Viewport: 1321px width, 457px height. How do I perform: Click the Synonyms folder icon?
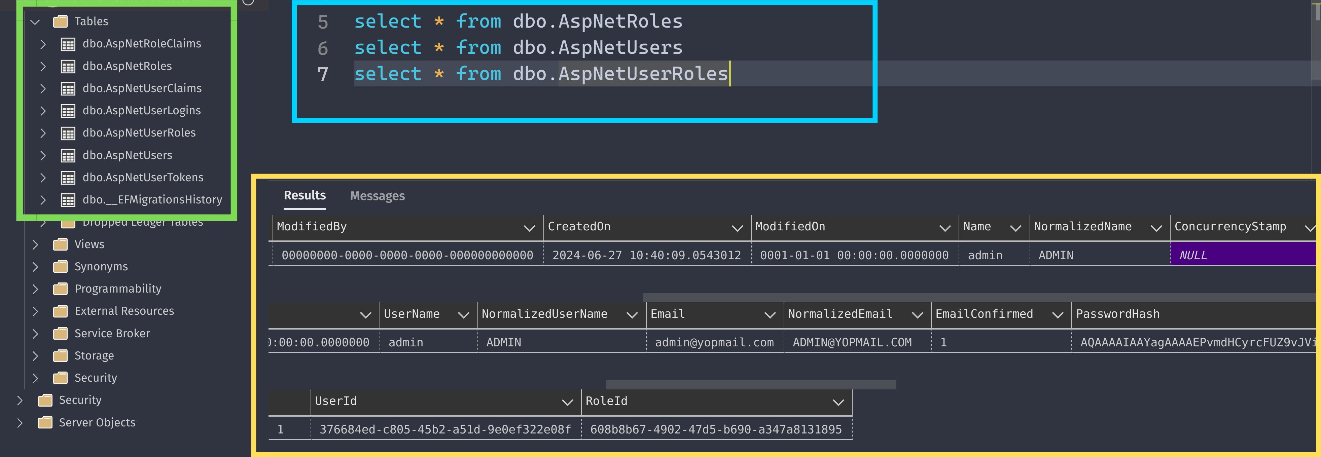pyautogui.click(x=61, y=266)
